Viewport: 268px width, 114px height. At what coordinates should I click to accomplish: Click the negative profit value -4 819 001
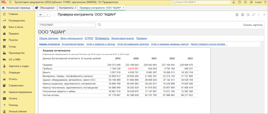pos(133,69)
